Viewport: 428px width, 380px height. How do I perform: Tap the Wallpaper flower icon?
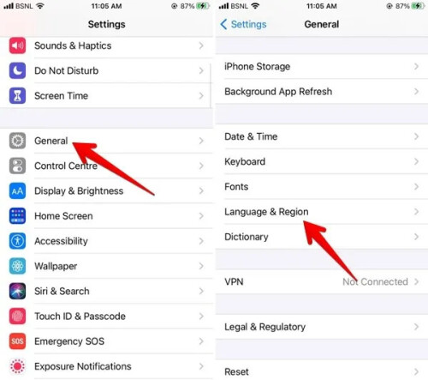(x=17, y=266)
